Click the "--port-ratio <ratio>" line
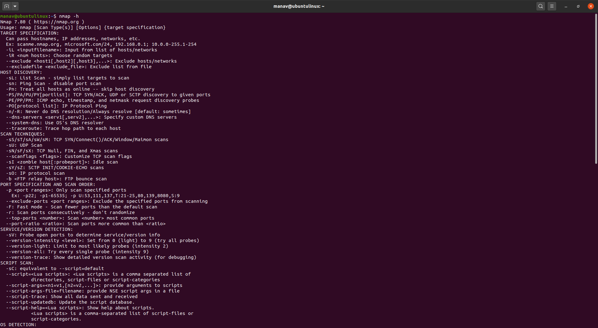598x328 pixels. (x=86, y=224)
